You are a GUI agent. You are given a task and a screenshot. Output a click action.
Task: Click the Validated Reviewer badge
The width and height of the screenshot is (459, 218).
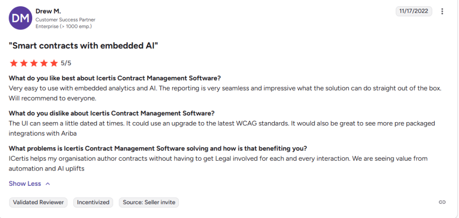38,202
